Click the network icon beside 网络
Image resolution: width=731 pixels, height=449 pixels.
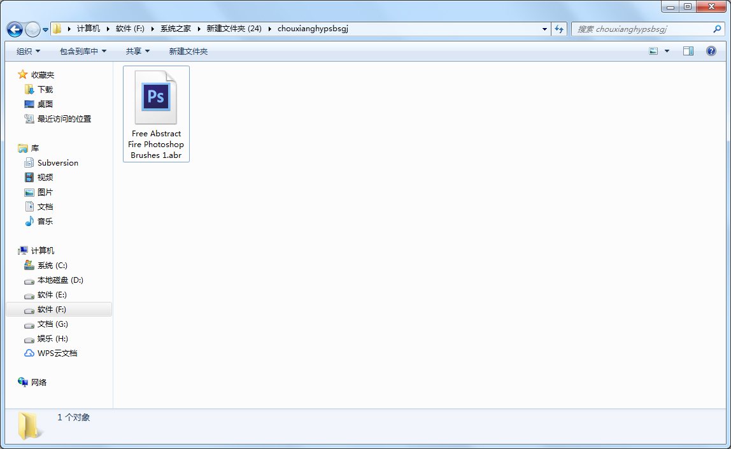pyautogui.click(x=22, y=382)
